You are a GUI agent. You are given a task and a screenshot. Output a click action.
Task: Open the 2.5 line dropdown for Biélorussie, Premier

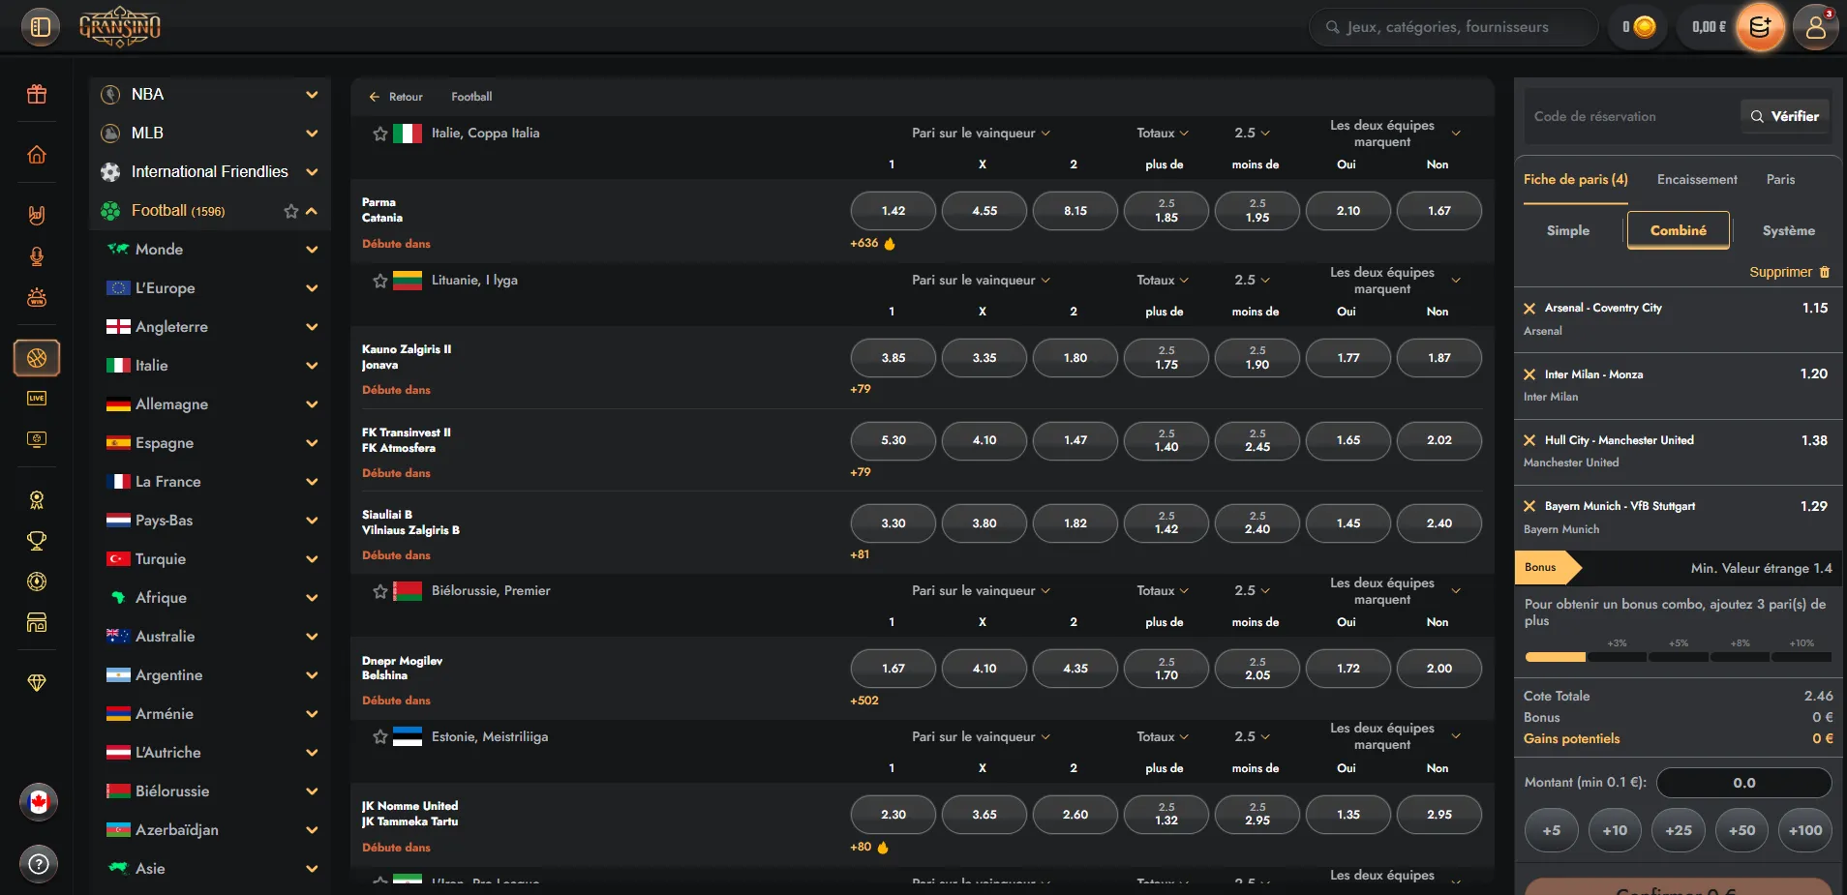point(1252,591)
